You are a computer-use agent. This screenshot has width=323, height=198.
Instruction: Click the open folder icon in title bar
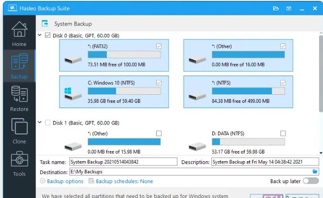(x=276, y=9)
